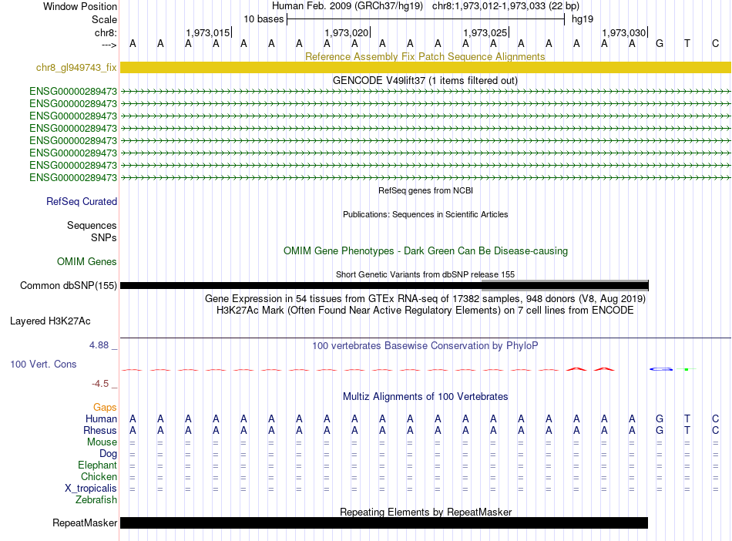Select the Dog species row label
Screen dimensions: 732x541
pos(108,454)
